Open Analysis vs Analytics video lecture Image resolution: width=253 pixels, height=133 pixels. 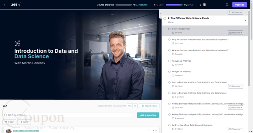(x=181, y=61)
